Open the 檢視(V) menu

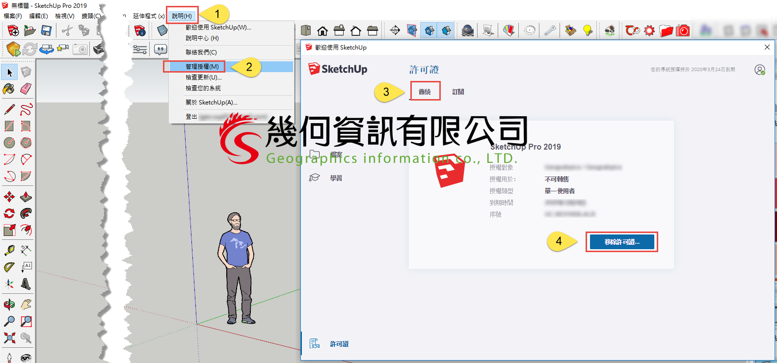(65, 16)
